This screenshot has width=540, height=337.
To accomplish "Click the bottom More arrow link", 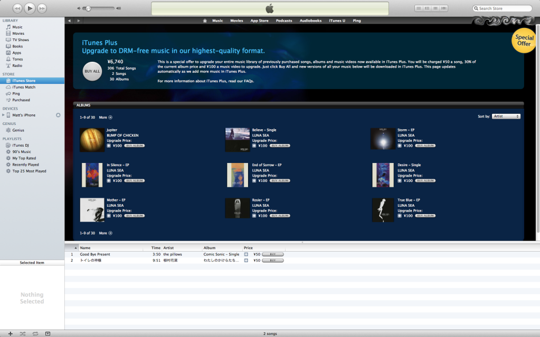I will tap(106, 233).
